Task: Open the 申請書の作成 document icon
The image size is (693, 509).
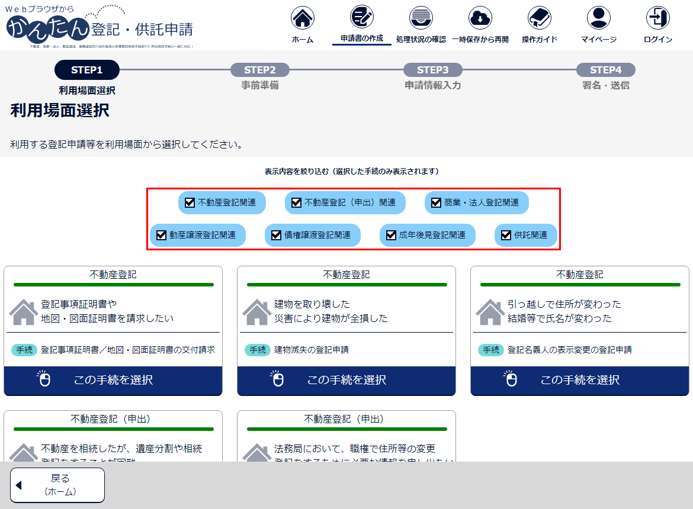Action: (362, 18)
